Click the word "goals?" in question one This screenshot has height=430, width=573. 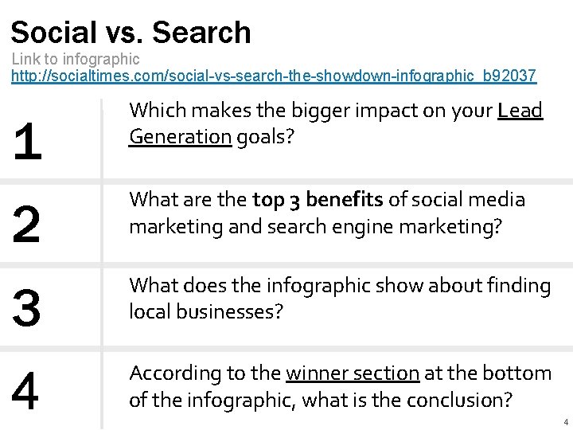pyautogui.click(x=265, y=138)
